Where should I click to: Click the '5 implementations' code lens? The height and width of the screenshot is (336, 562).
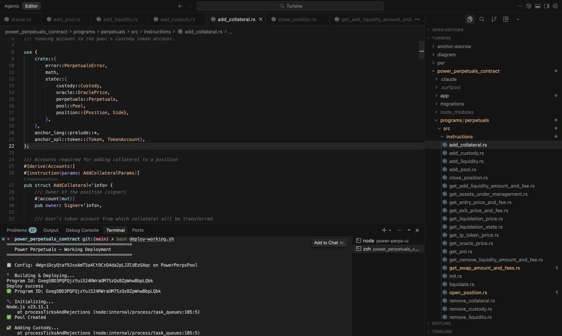click(x=40, y=179)
